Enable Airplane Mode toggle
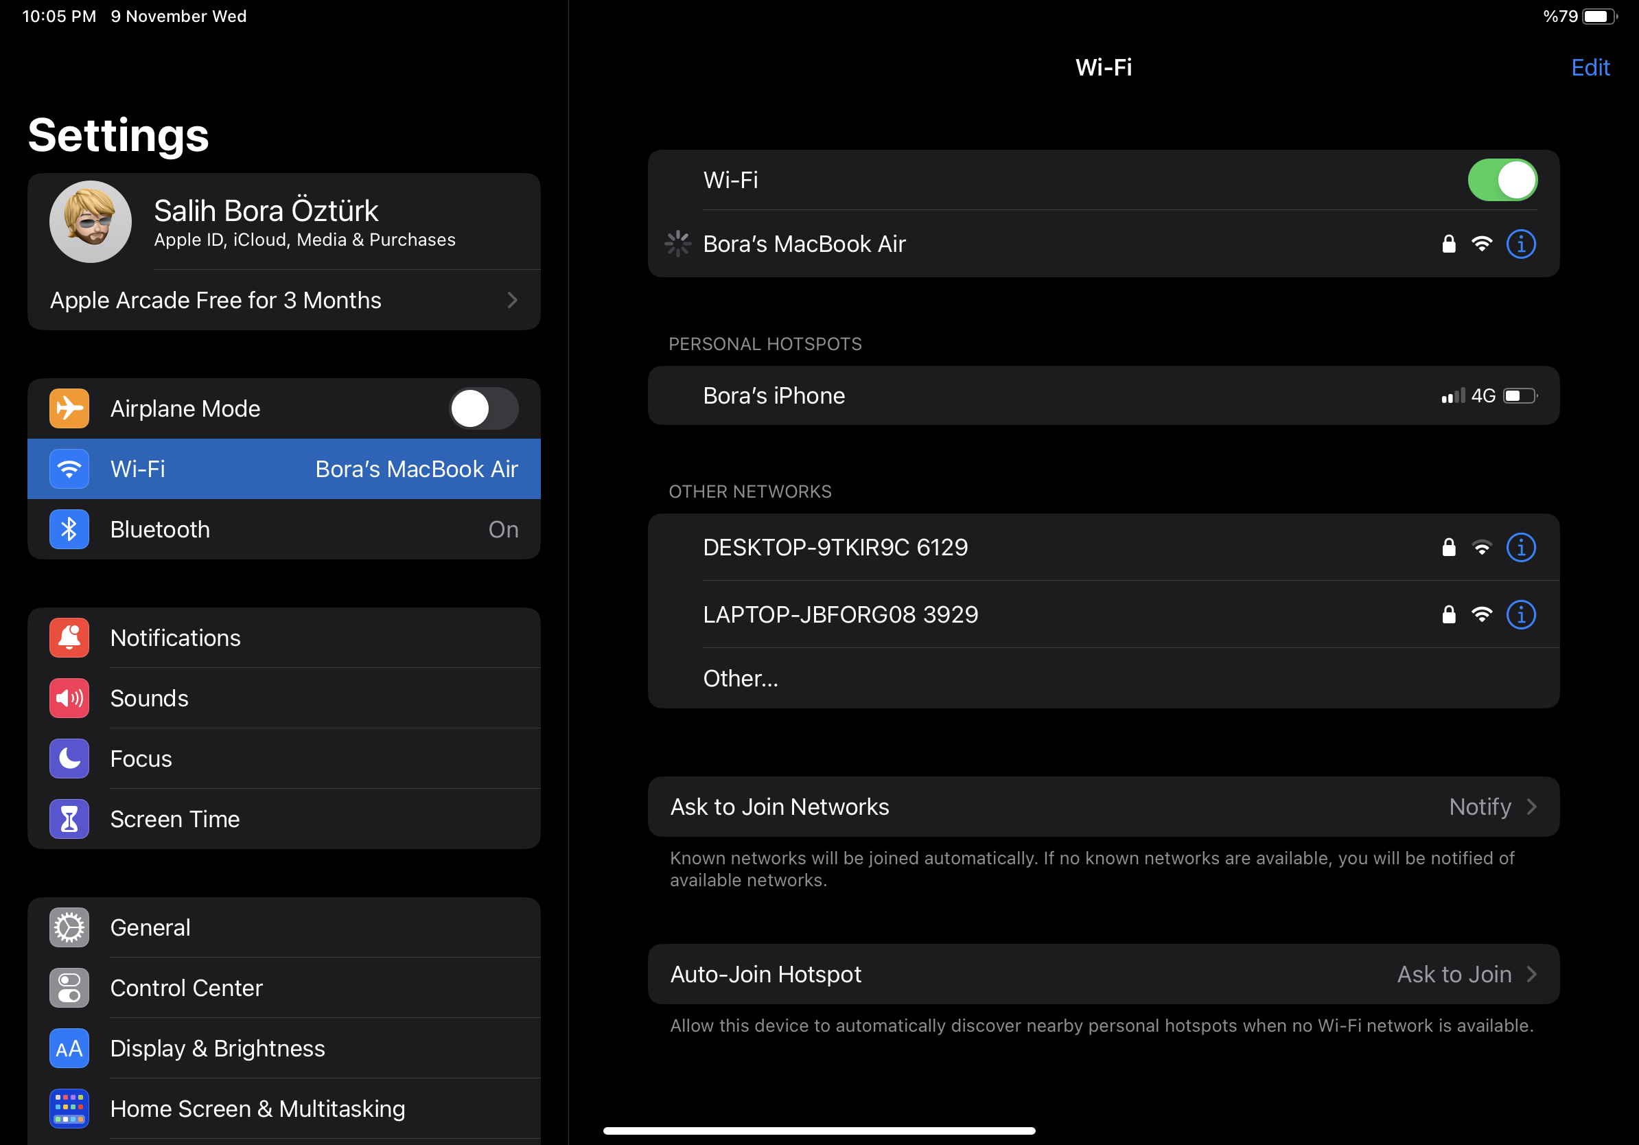This screenshot has height=1145, width=1639. click(x=483, y=408)
